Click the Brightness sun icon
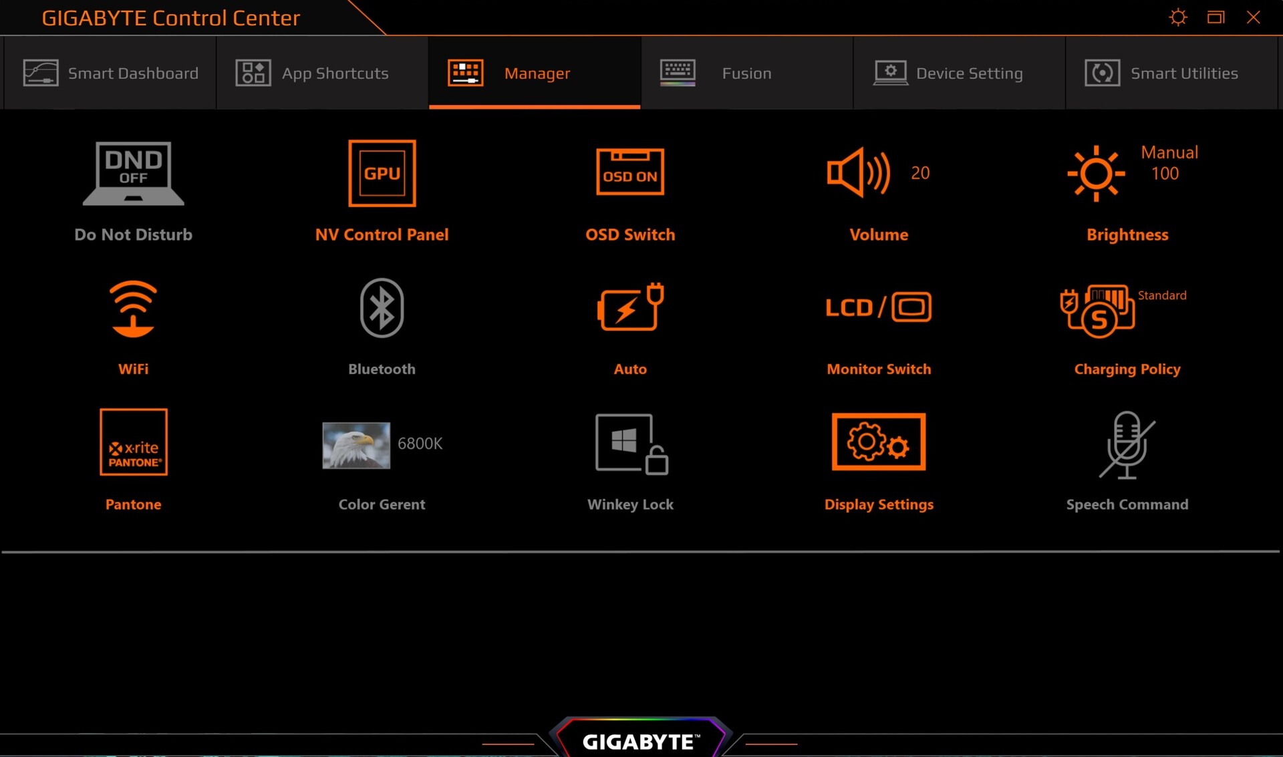Image resolution: width=1283 pixels, height=757 pixels. tap(1096, 173)
